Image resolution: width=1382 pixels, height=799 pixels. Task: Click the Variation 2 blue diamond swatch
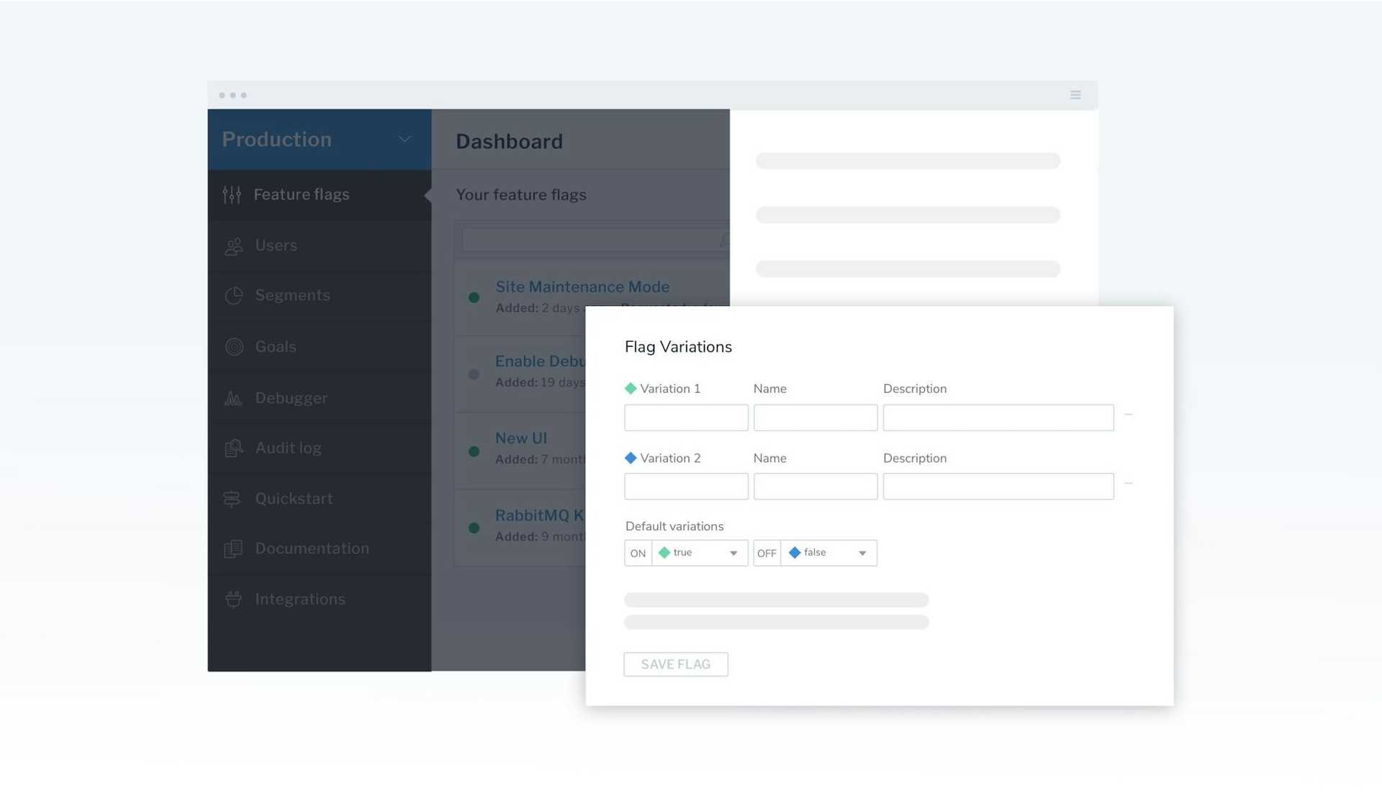click(631, 457)
